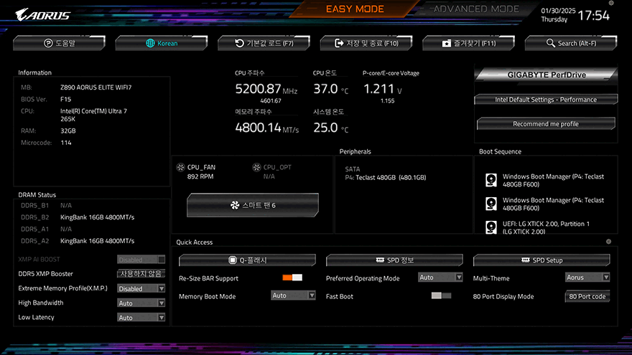Click the date 01/30/2025 Thursday
This screenshot has width=632, height=355.
558,15
